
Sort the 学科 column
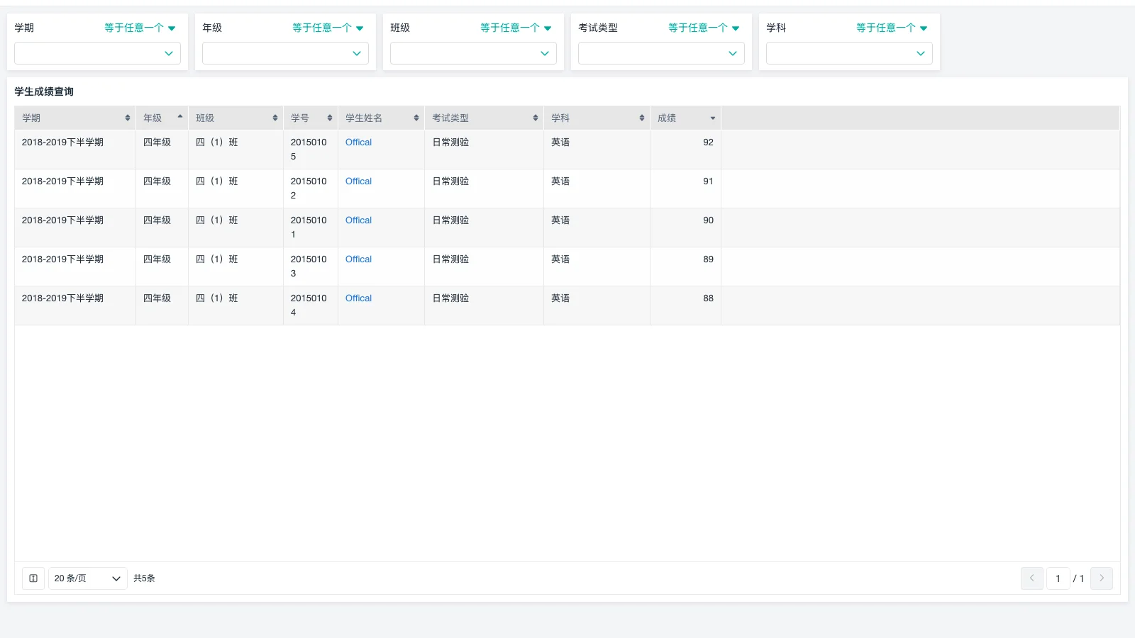click(641, 118)
